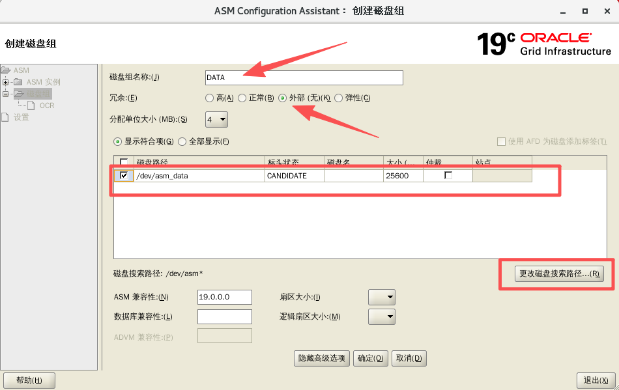Screen dimensions: 619x390
Task: Confirm with 确定(O) button
Action: point(370,359)
